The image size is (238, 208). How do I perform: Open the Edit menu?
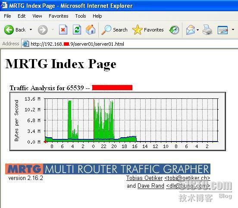(22, 16)
